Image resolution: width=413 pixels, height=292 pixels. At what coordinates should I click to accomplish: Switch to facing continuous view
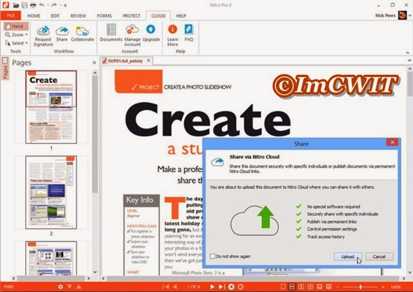[310, 287]
